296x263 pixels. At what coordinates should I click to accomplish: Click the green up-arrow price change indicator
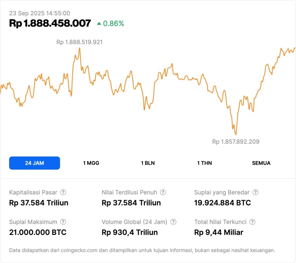tap(99, 24)
